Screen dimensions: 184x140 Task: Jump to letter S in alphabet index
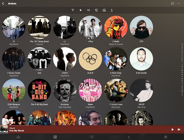click(182, 83)
